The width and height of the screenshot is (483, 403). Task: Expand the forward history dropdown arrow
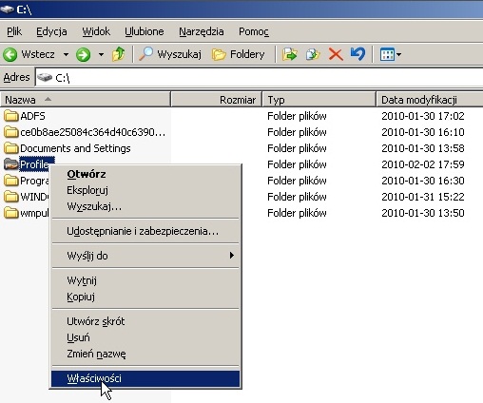[x=101, y=54]
